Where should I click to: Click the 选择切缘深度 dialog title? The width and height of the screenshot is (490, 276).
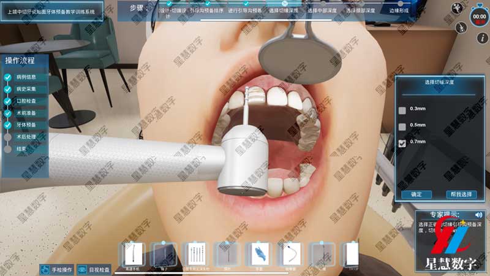[x=439, y=82]
